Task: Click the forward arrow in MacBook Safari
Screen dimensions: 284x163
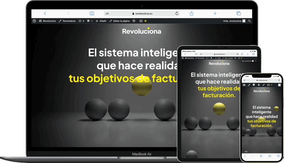Action: [68, 13]
